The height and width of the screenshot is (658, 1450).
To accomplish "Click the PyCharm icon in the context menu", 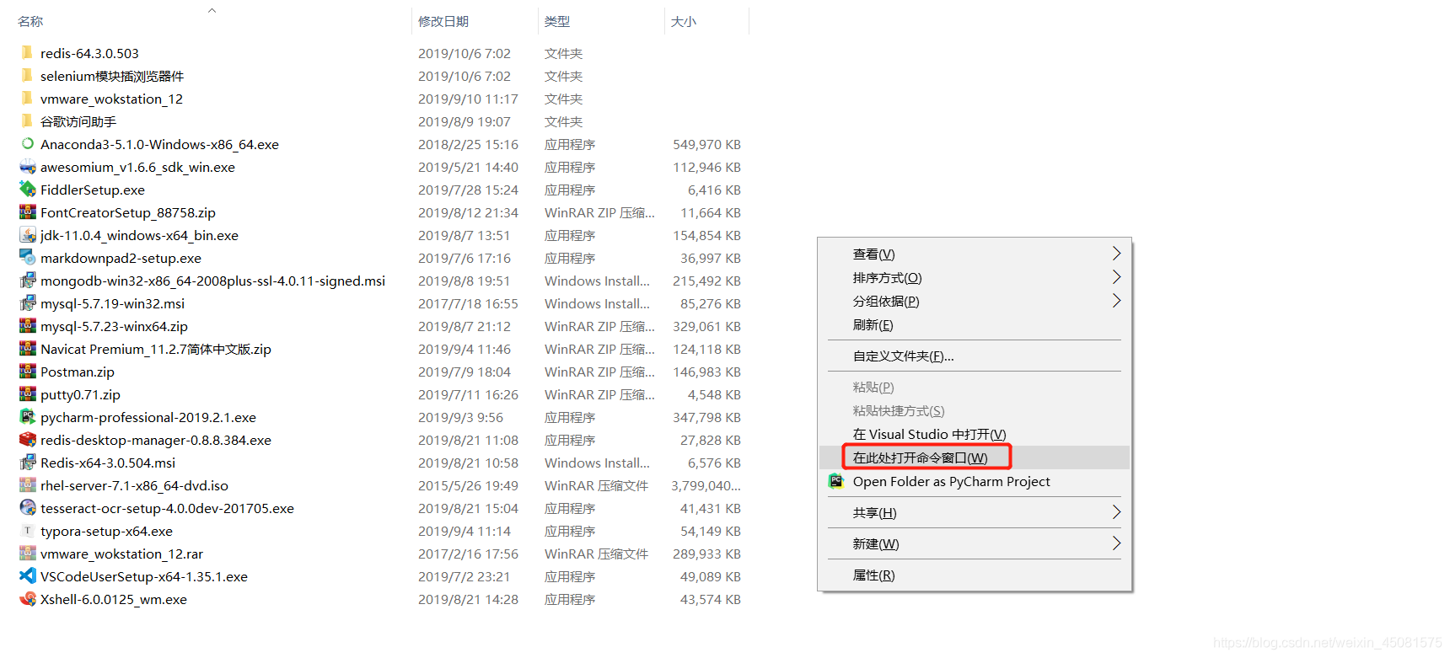I will click(x=836, y=481).
